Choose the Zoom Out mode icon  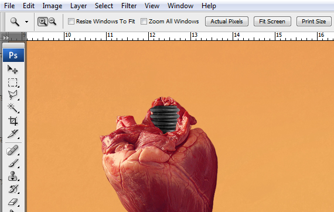(52, 22)
